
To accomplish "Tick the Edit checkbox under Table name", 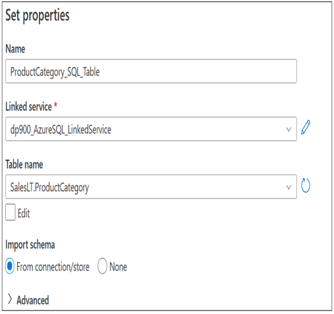I will click(x=10, y=212).
